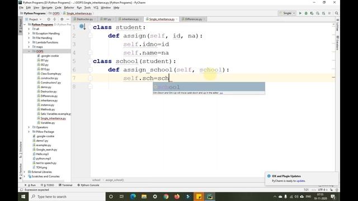Open the Run tool window

point(30,185)
